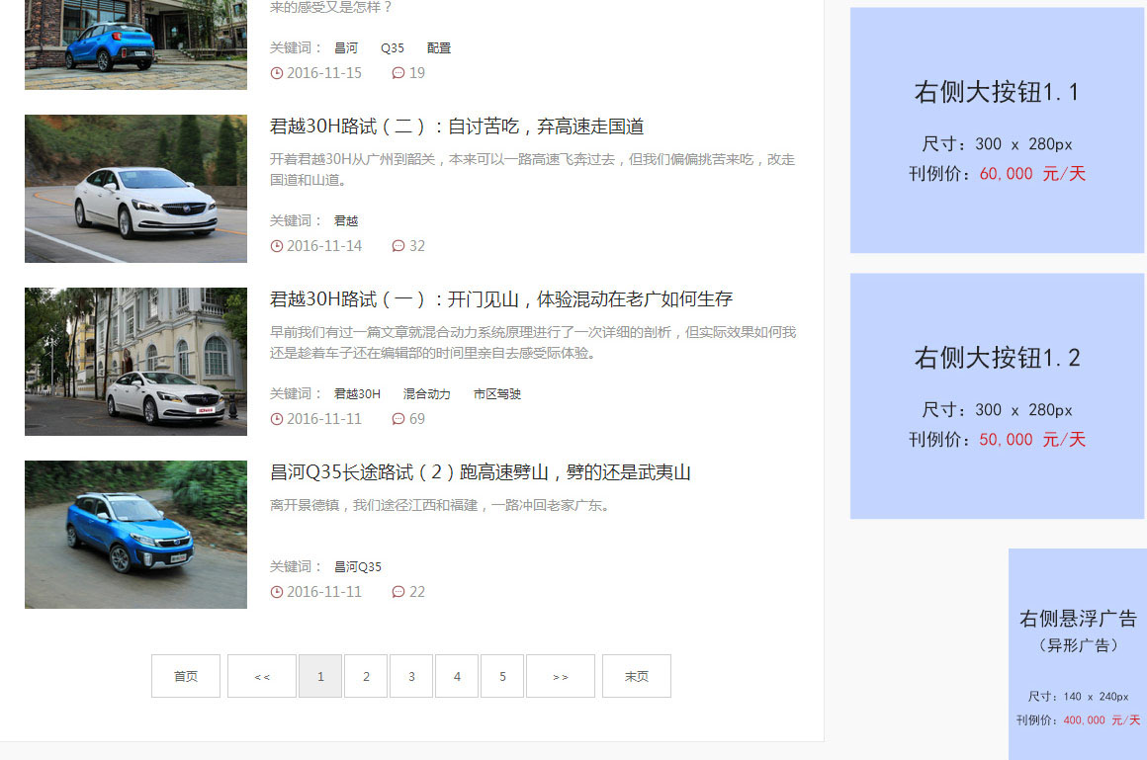Open article 昌河Q35长途路试（2）跑高速劈山
This screenshot has height=760, width=1147.
click(x=480, y=472)
